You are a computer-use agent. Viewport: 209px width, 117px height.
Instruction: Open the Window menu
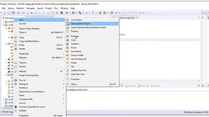64,8
